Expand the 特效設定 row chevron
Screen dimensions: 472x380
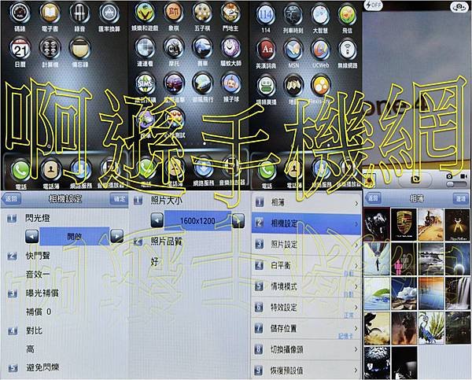(356, 307)
